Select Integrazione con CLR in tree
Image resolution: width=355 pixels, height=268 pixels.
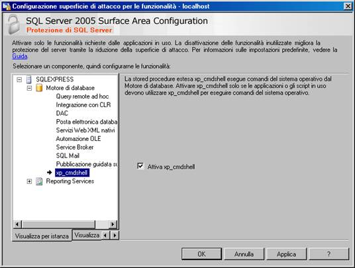click(x=83, y=105)
